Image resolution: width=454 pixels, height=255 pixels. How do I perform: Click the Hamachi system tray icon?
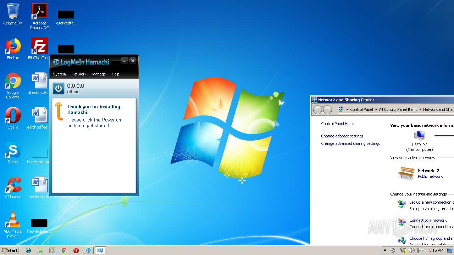click(x=393, y=250)
